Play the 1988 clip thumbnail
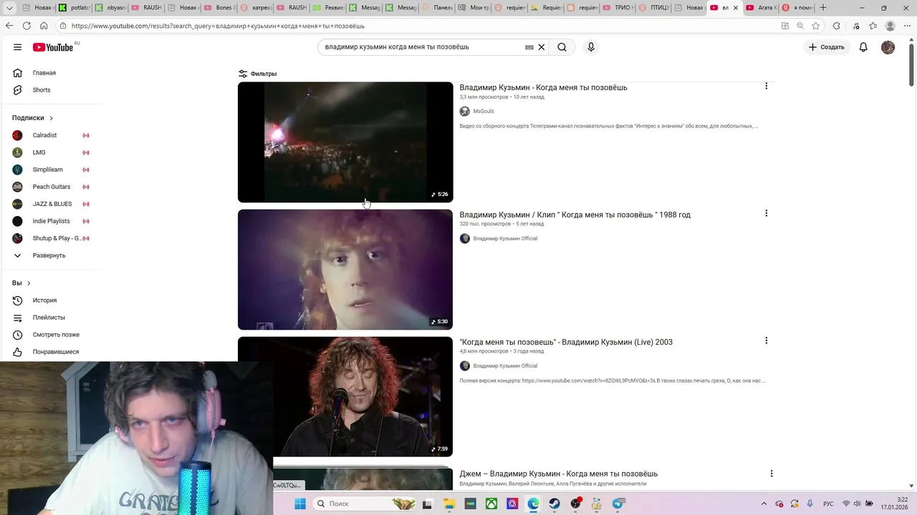Image resolution: width=917 pixels, height=515 pixels. coord(345,270)
